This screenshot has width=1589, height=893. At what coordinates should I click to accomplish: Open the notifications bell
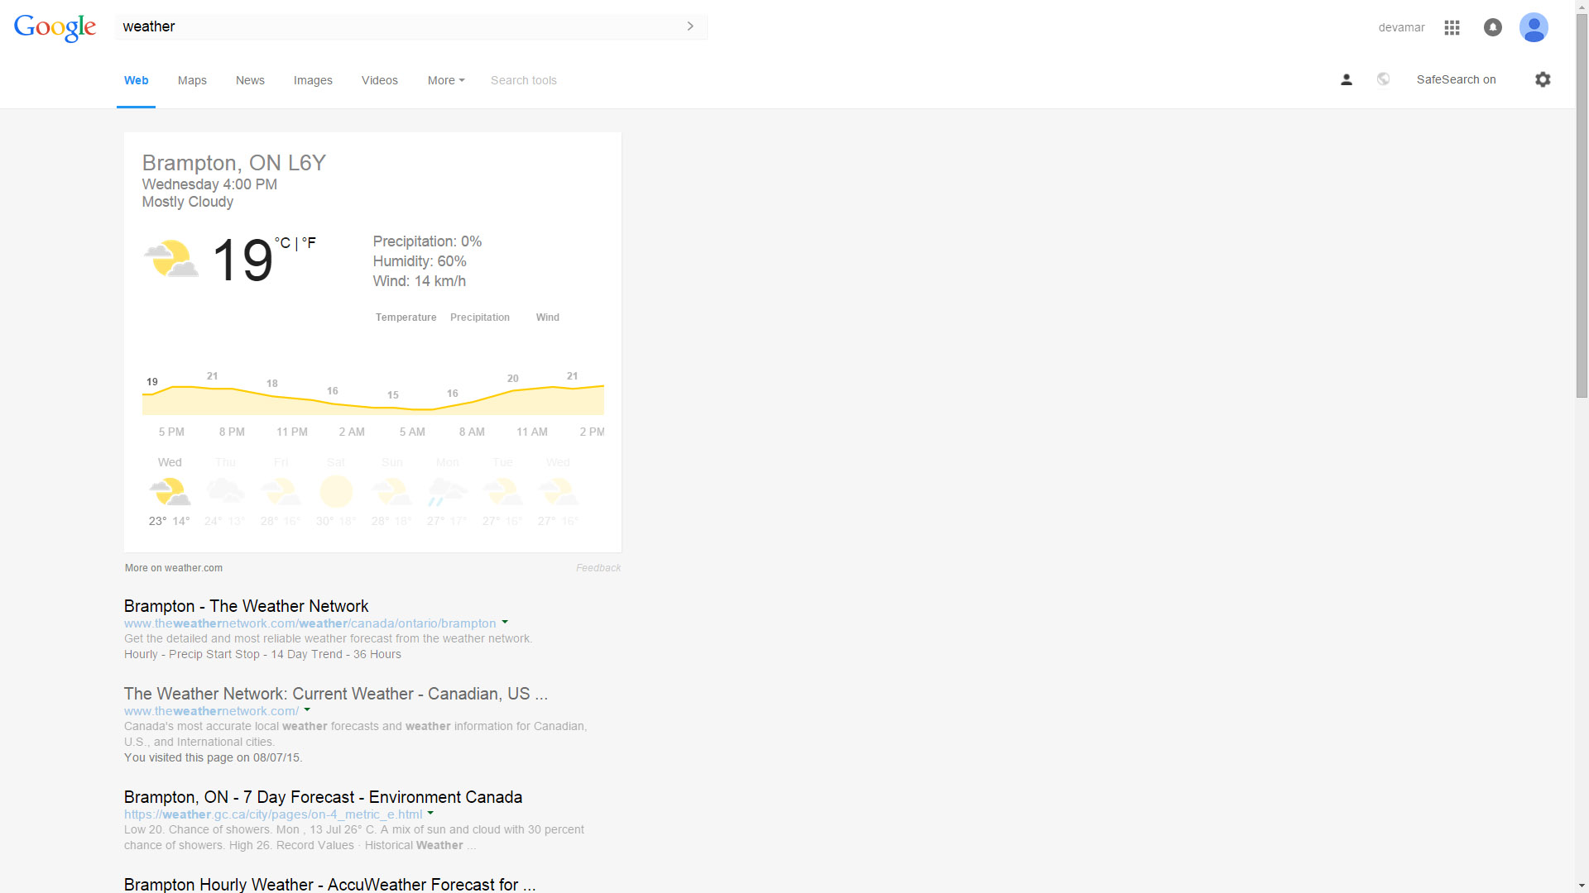[1492, 27]
